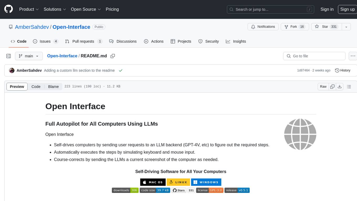Open AmberSahdev commit author avatar
The image size is (357, 201).
point(12,70)
